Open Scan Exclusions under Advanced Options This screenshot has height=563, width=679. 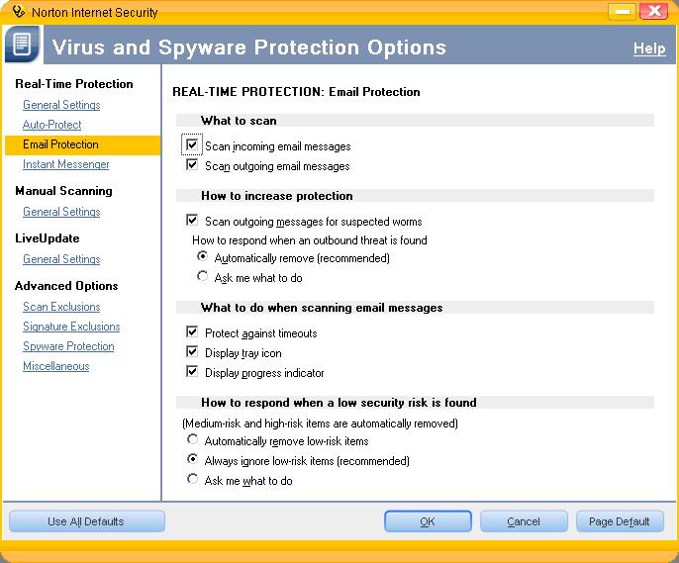pos(61,307)
